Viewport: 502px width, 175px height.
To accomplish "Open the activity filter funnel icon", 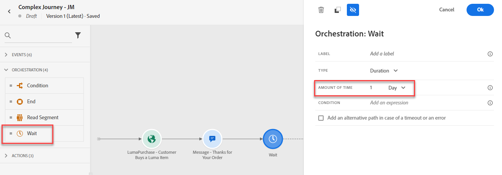I will coord(78,35).
